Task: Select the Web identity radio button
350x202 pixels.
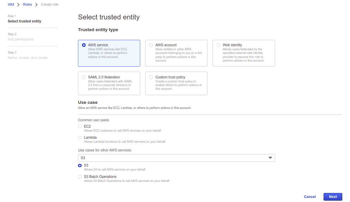Action: tap(218, 45)
